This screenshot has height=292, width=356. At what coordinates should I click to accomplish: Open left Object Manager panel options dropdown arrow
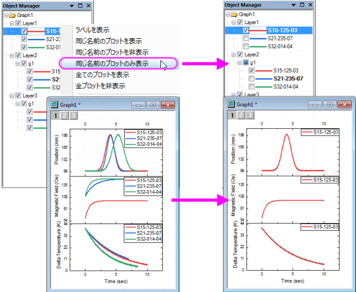(x=72, y=6)
